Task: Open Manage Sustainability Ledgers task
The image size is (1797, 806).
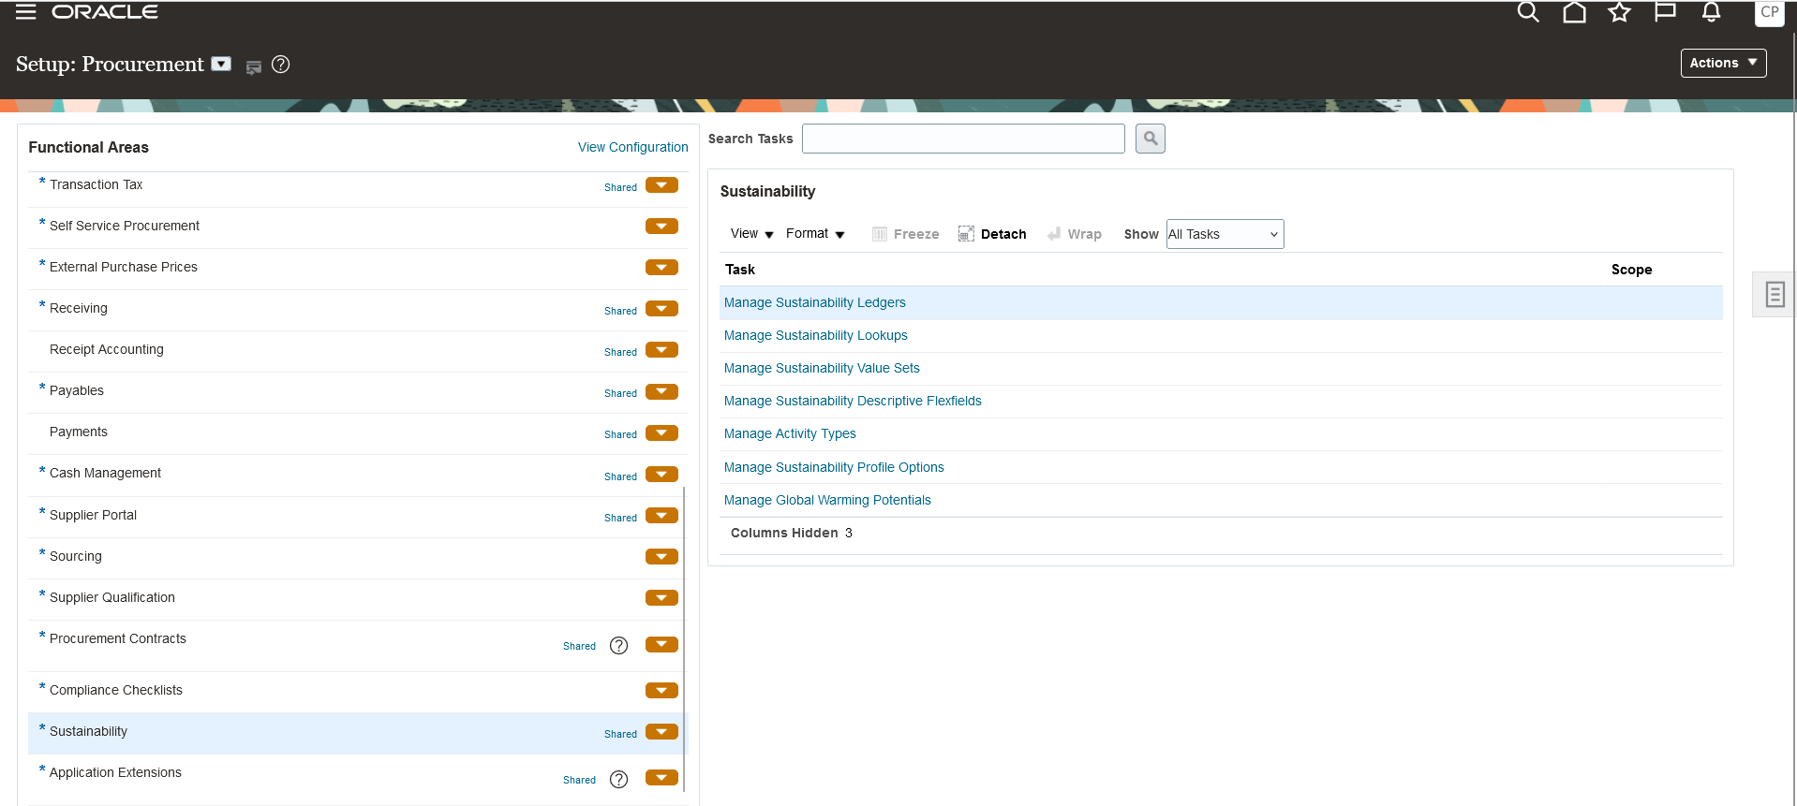Action: click(x=814, y=302)
